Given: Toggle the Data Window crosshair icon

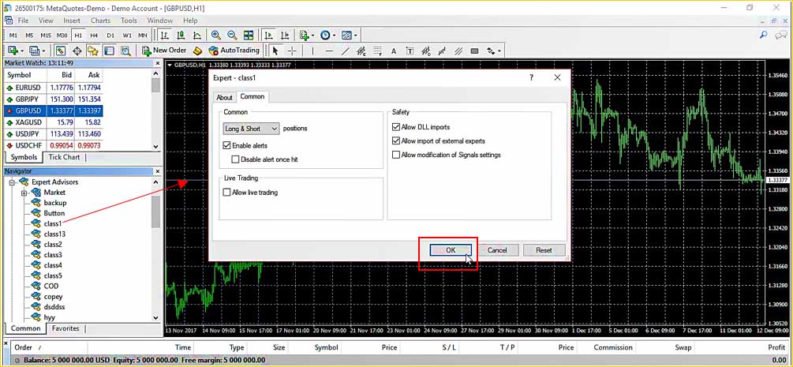Looking at the screenshot, I should click(x=77, y=51).
